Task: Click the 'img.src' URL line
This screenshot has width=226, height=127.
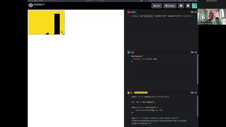Action: pos(159,121)
